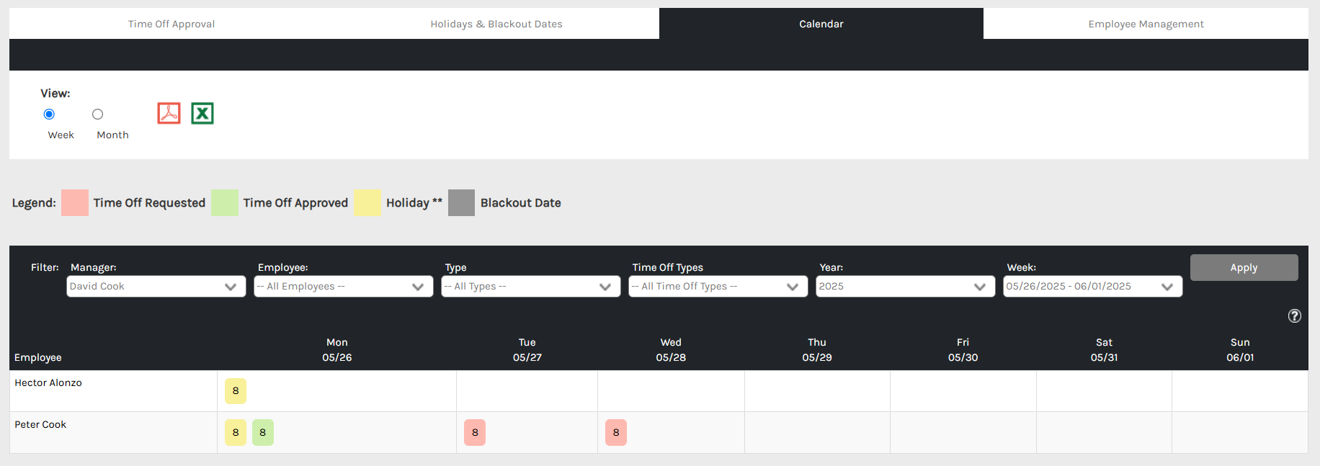Click the Mon 05/26 column header

pos(337,349)
